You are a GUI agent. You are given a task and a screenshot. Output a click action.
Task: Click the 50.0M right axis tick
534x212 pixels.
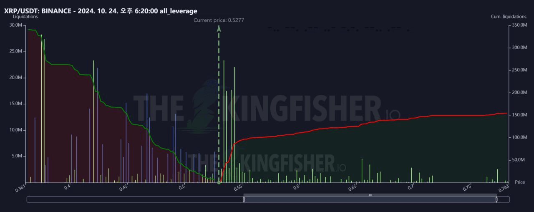click(x=519, y=160)
